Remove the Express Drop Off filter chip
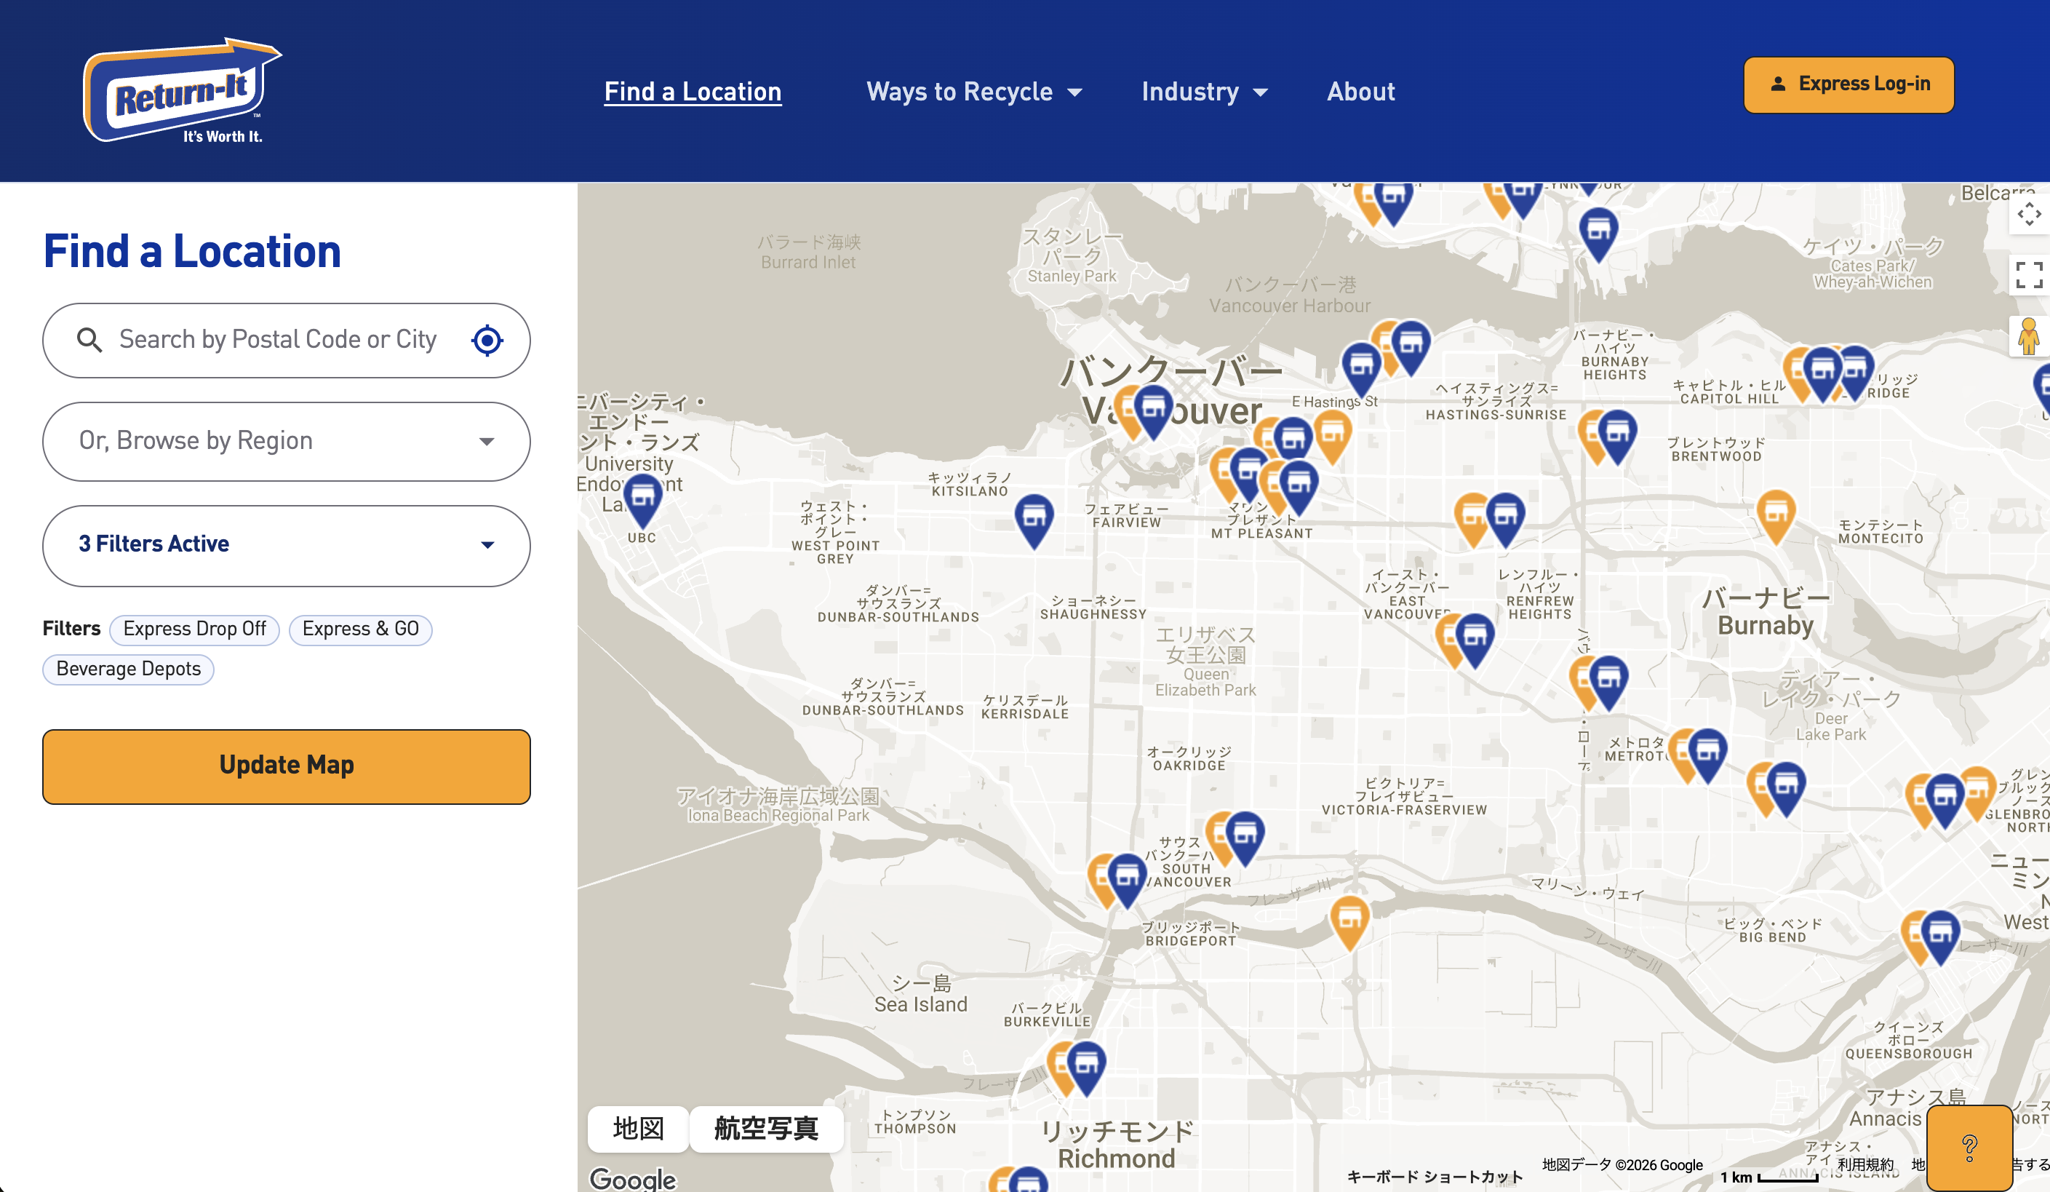 coord(194,629)
